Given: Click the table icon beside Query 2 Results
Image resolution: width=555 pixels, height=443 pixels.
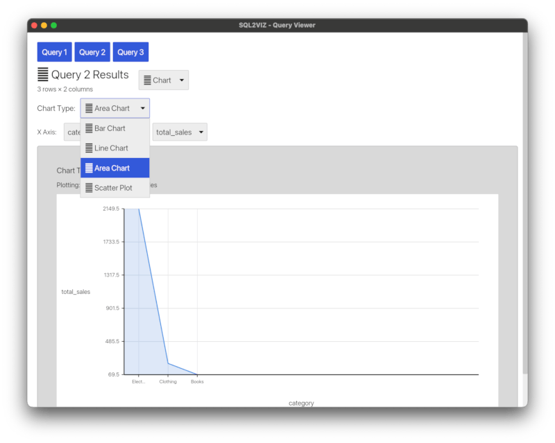Looking at the screenshot, I should pyautogui.click(x=43, y=75).
